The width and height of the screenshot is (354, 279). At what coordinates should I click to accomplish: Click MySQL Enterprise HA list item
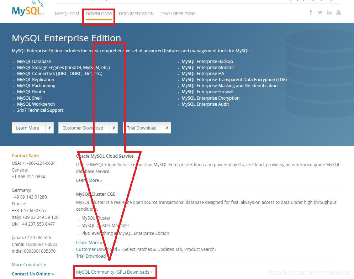pyautogui.click(x=203, y=74)
